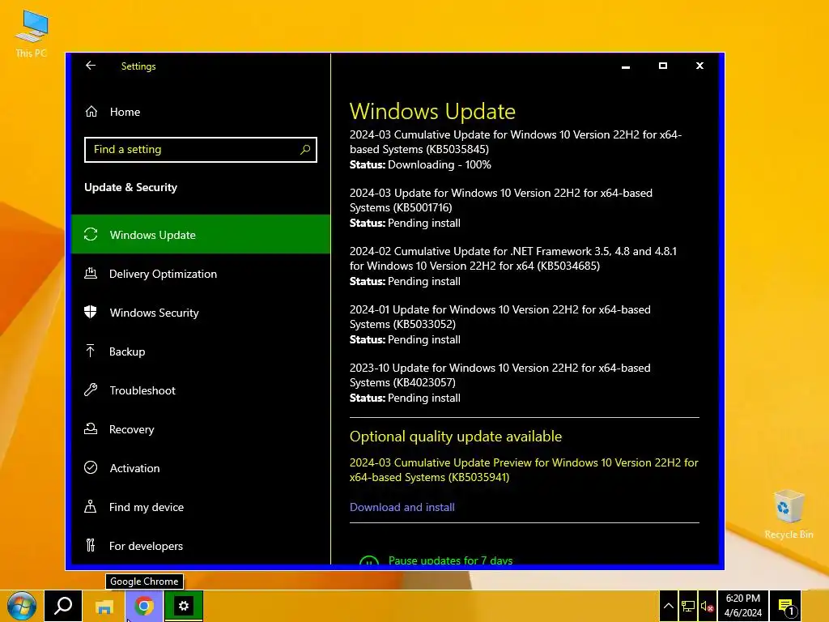The height and width of the screenshot is (622, 829).
Task: Close the Settings window
Action: 699,66
